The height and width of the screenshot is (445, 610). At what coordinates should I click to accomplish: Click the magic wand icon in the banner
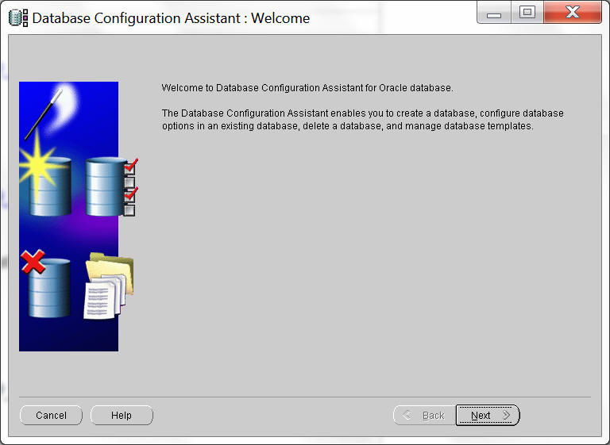[43, 113]
